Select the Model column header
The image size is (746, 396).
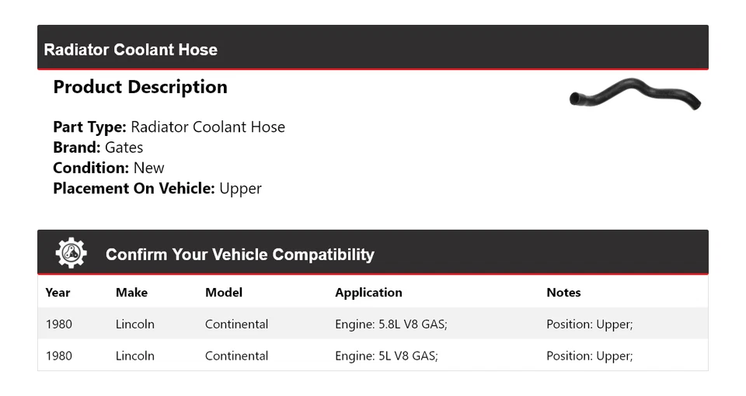click(224, 293)
